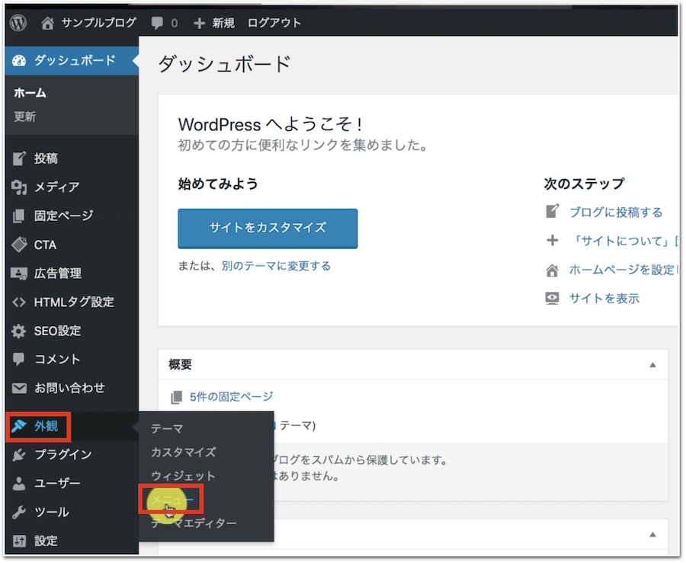Click the plus icon next to 新規
The image size is (686, 563).
(x=200, y=23)
